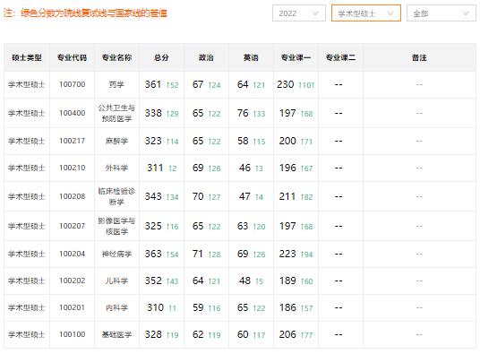480x354 pixels.
Task: Select the 基础医学 major name
Action: click(116, 334)
